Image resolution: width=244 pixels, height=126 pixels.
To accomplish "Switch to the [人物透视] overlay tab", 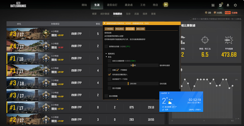I will (x=109, y=29).
